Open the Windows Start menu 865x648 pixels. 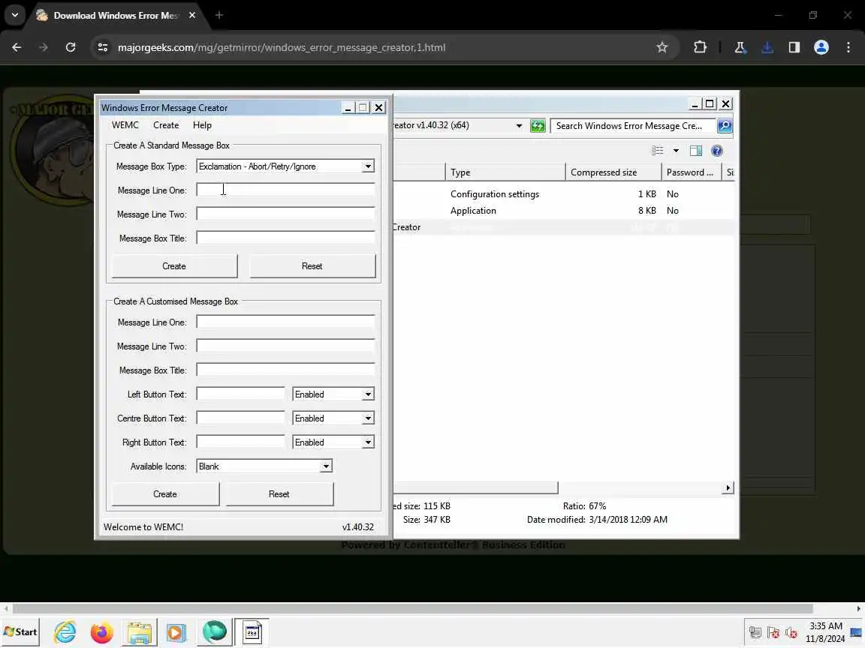coord(20,632)
